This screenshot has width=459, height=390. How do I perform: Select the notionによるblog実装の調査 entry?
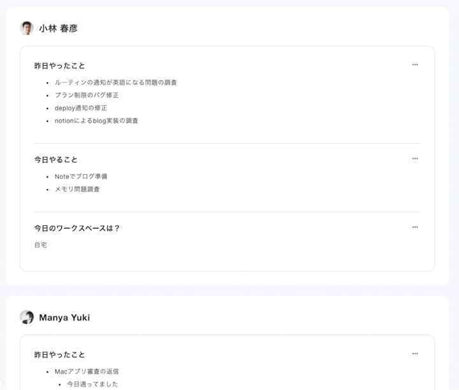[96, 121]
